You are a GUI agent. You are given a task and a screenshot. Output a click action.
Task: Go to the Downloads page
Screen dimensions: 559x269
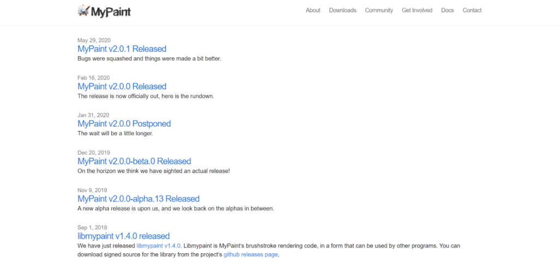(342, 10)
